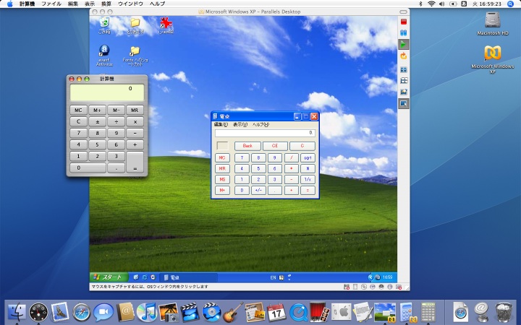521x325 pixels.
Task: Open Address Book from the Dock
Action: tap(125, 312)
